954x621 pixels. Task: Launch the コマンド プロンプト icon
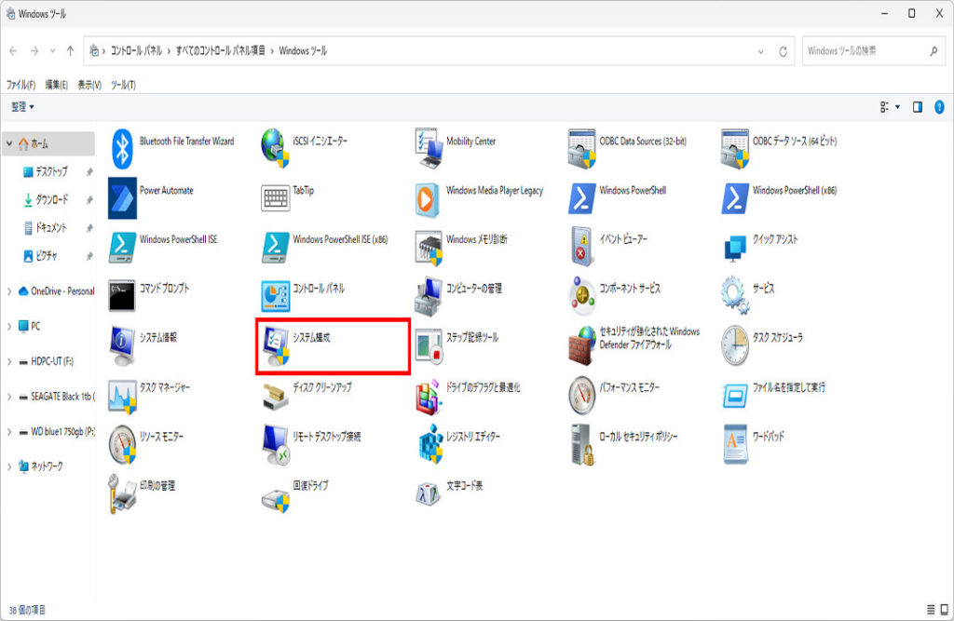pyautogui.click(x=123, y=294)
